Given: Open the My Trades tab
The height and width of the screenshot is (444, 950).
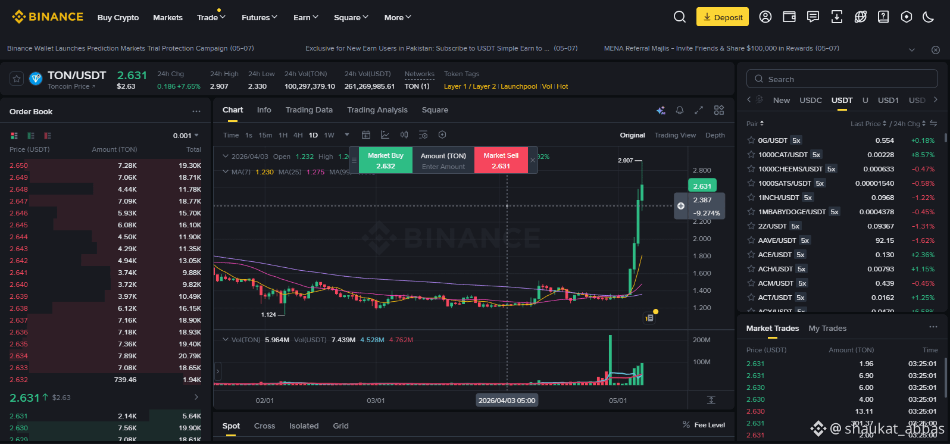Looking at the screenshot, I should (x=827, y=329).
